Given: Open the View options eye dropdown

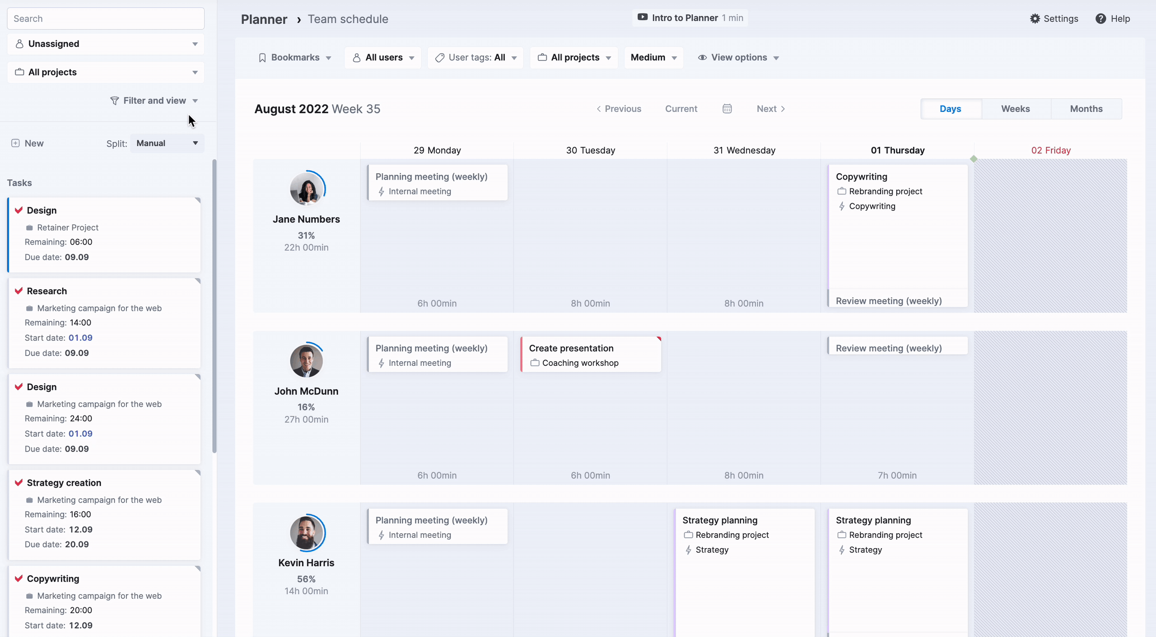Looking at the screenshot, I should pos(738,58).
